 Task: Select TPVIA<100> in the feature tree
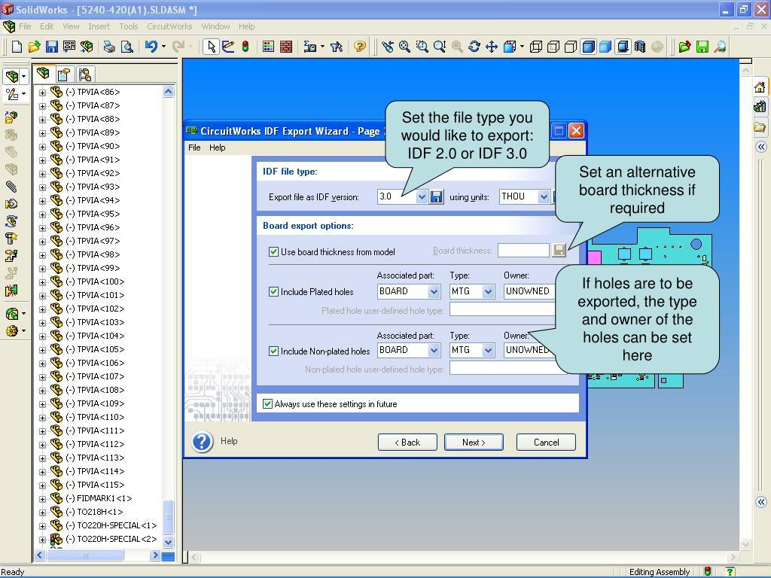pos(94,281)
